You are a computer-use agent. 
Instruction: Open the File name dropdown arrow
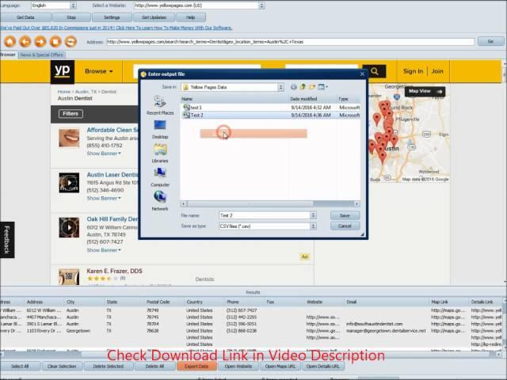click(313, 215)
